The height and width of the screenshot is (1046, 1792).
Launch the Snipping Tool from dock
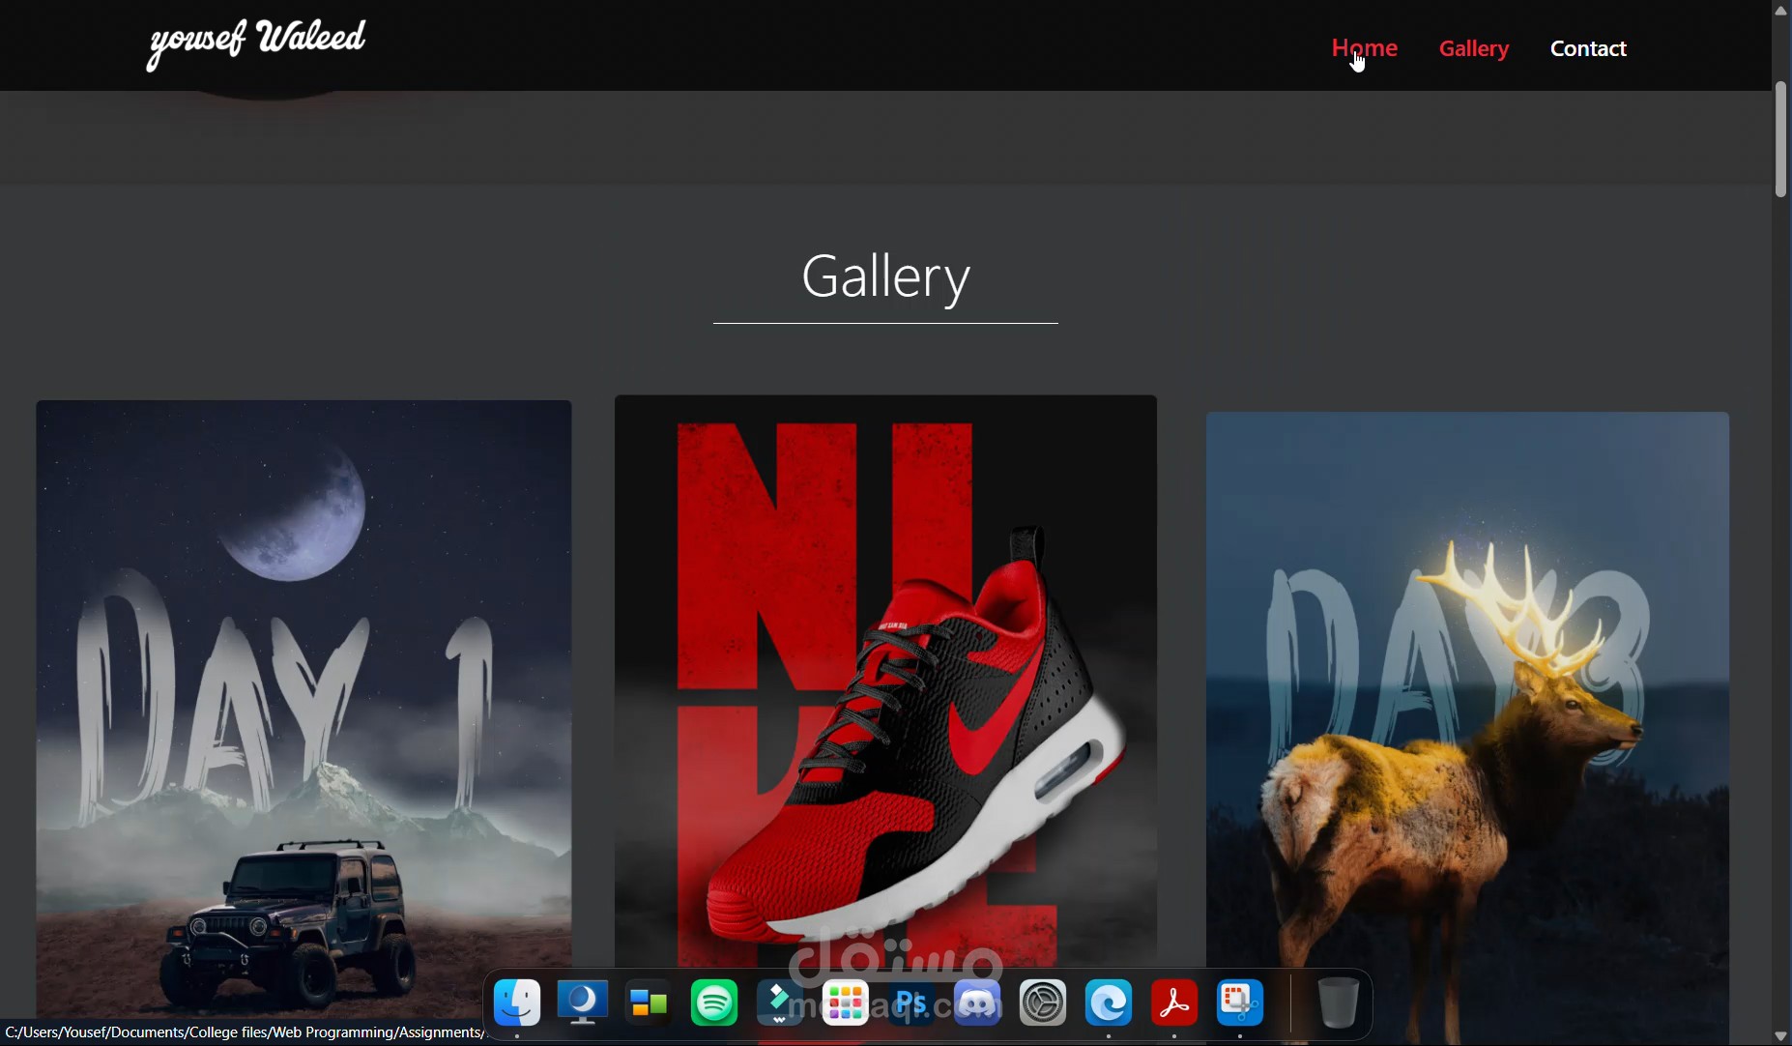coord(1240,1003)
